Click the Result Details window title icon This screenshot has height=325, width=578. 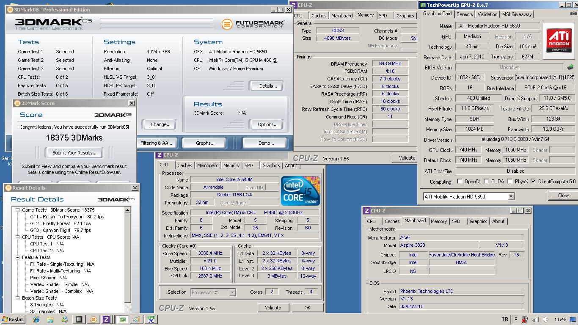[x=8, y=187]
